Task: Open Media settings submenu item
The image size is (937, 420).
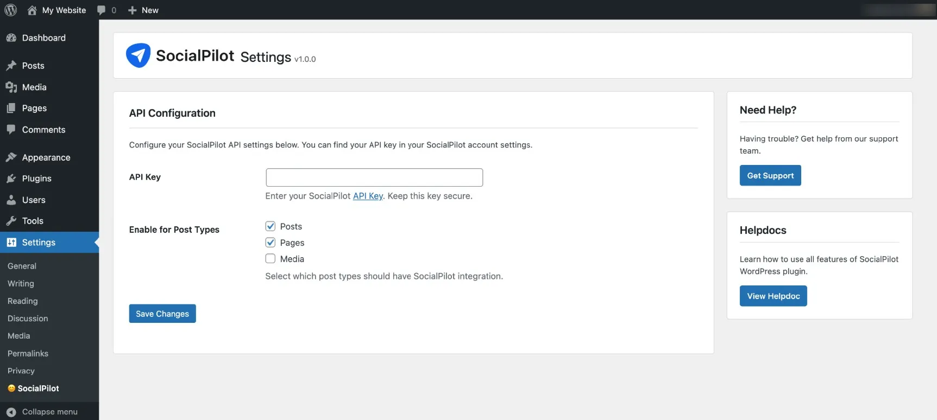Action: tap(19, 336)
